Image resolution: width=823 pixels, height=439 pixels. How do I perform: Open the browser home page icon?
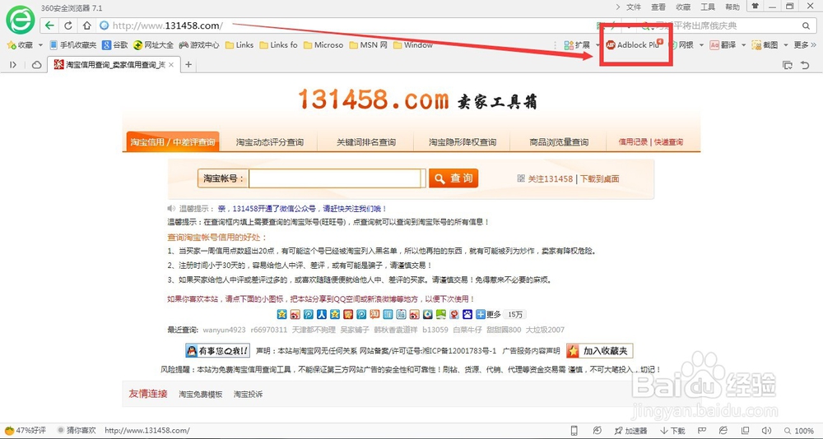coord(86,25)
